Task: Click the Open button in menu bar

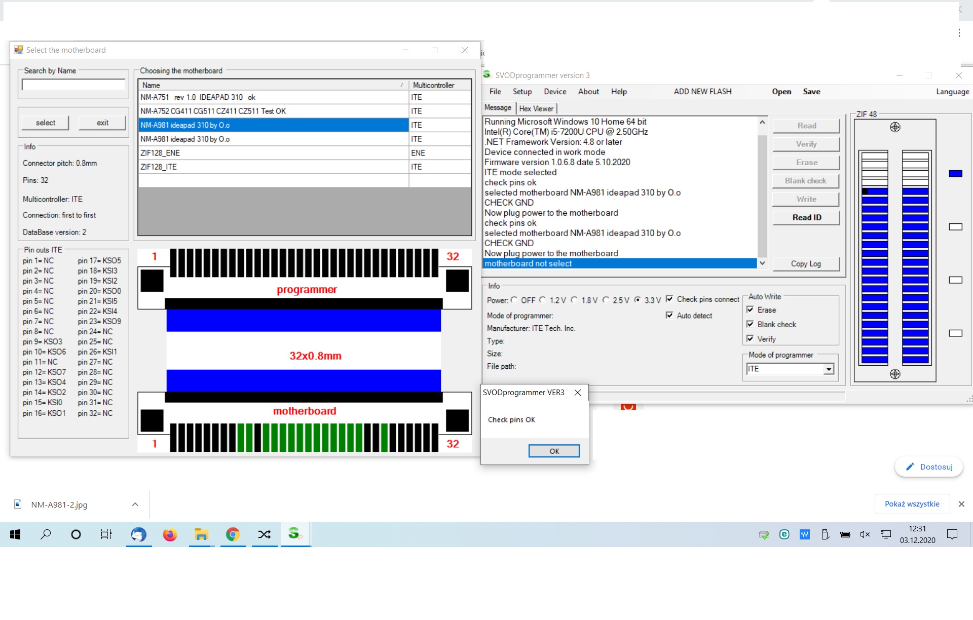Action: (x=781, y=92)
